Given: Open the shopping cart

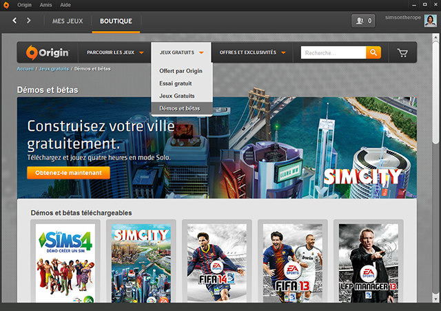Looking at the screenshot, I should click(402, 52).
